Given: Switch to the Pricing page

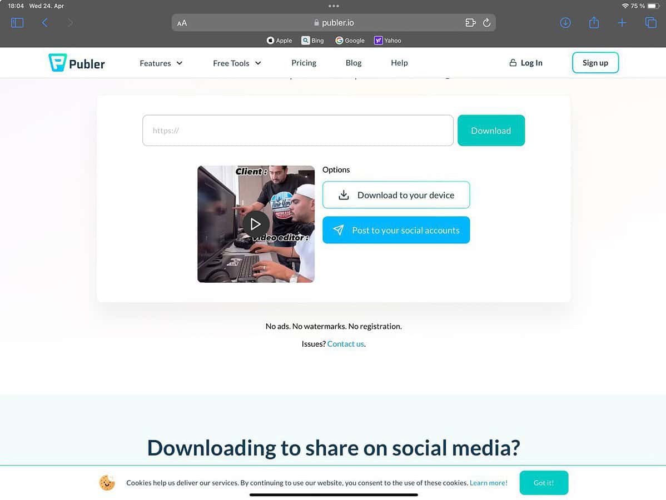Looking at the screenshot, I should [x=304, y=63].
